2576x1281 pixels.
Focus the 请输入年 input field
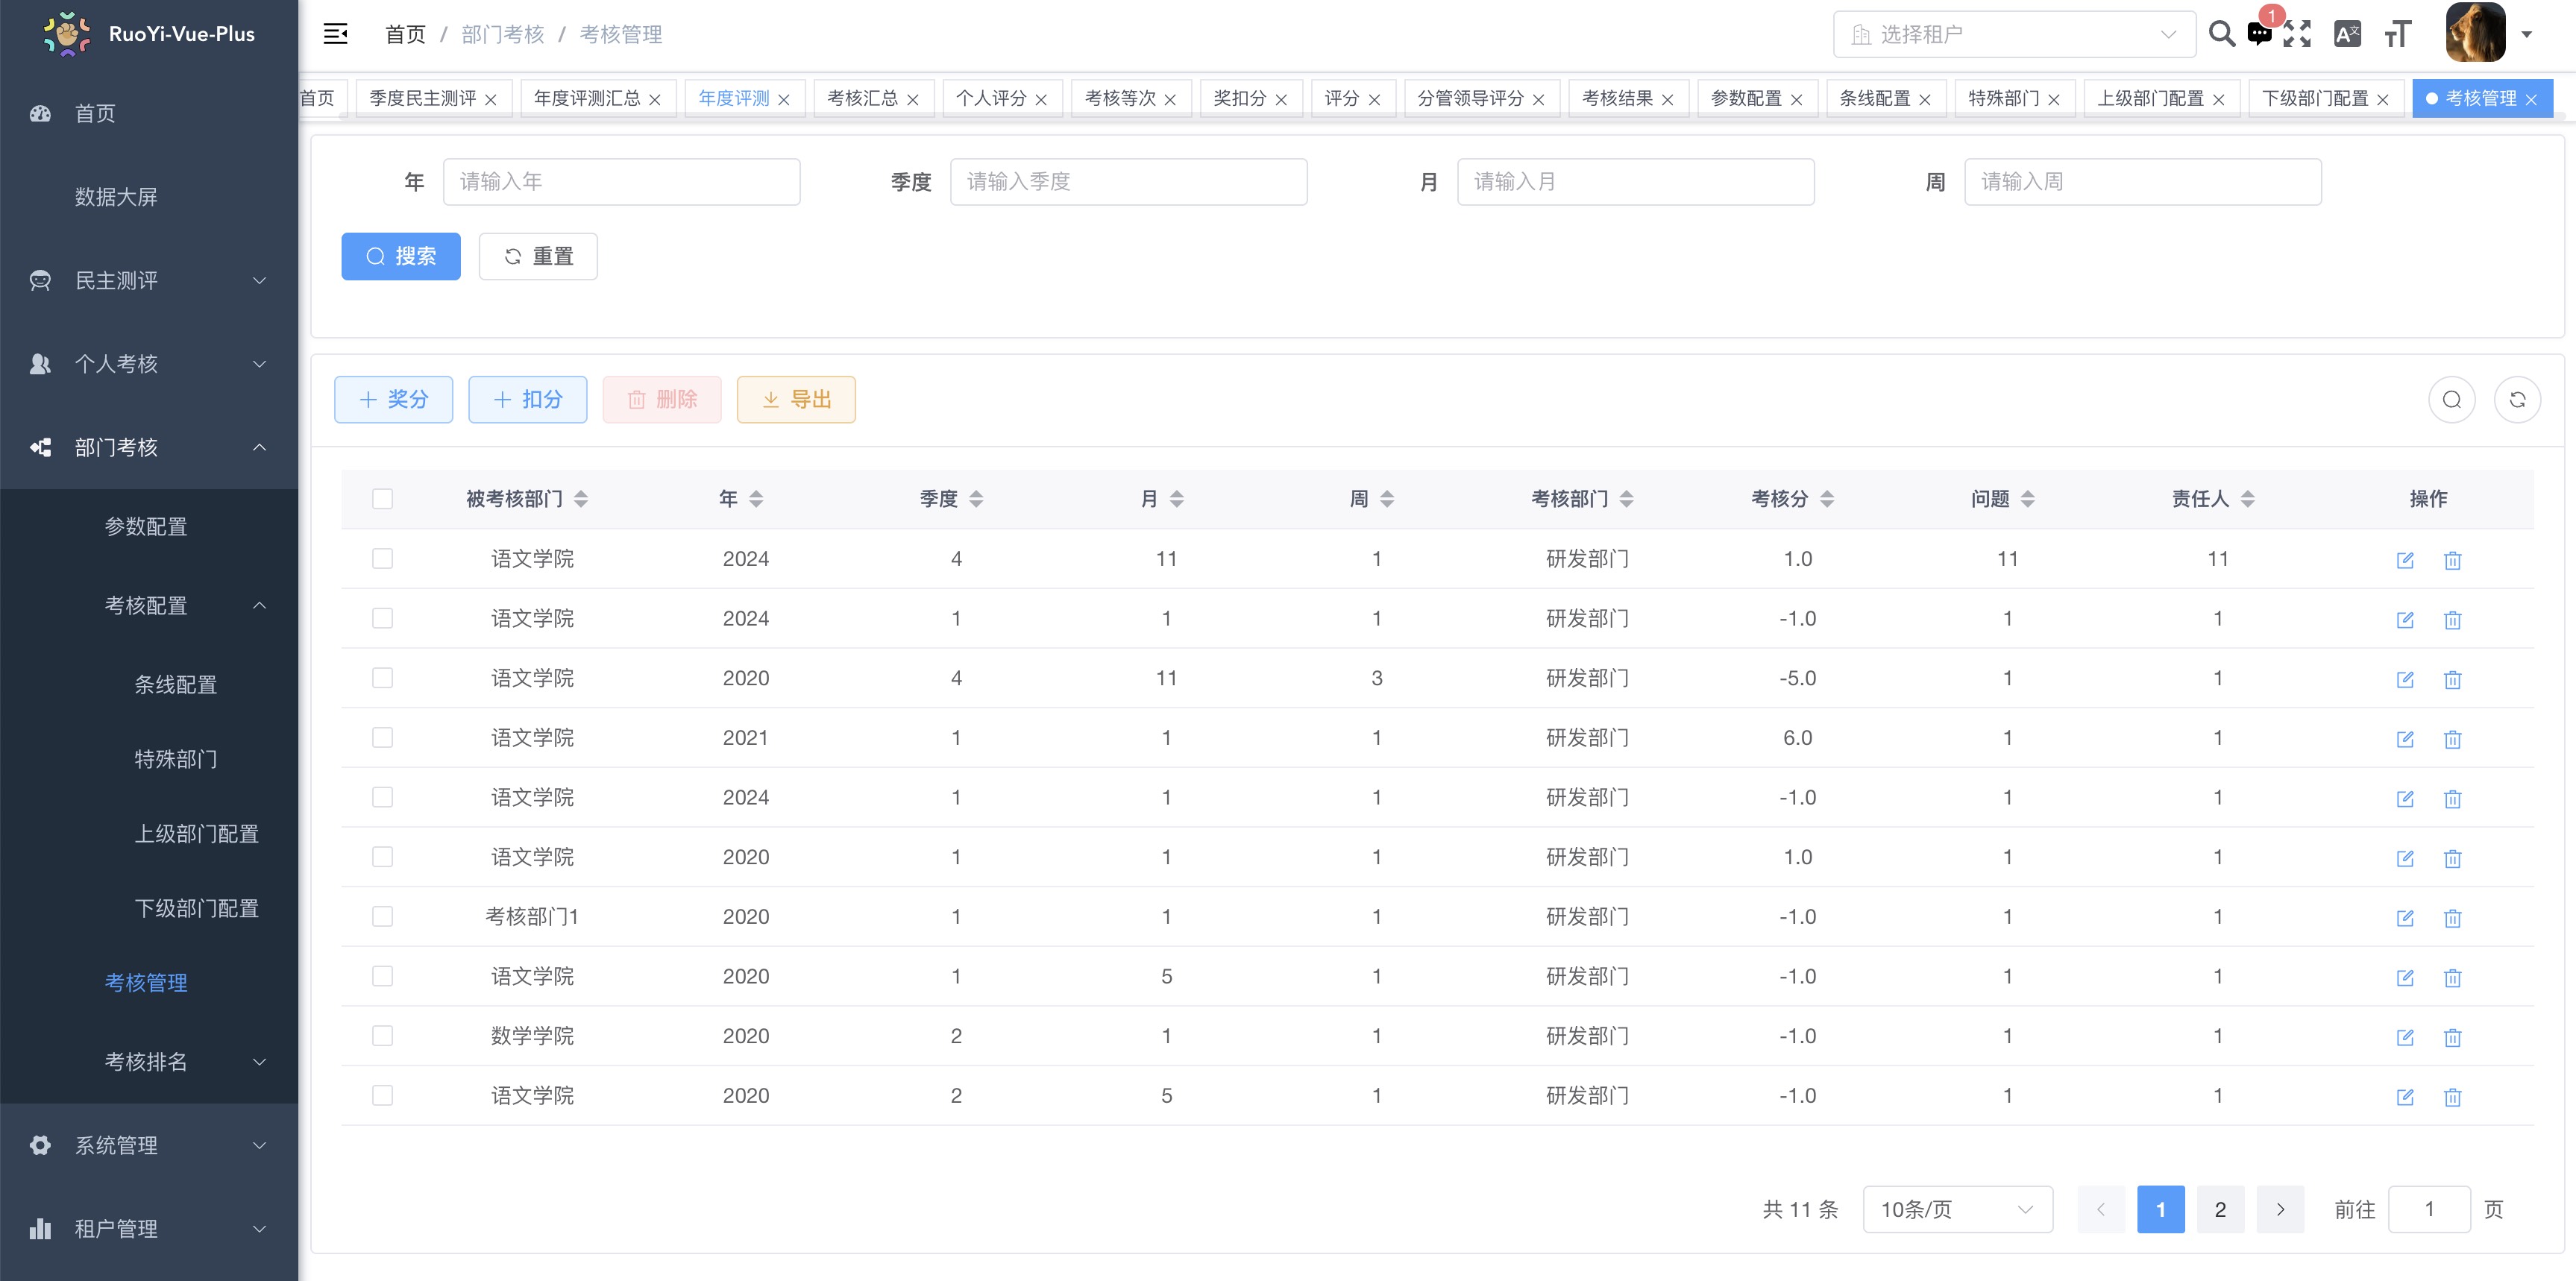pos(621,182)
